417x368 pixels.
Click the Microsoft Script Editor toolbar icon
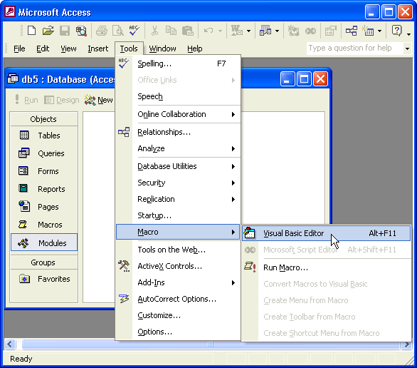click(x=310, y=31)
